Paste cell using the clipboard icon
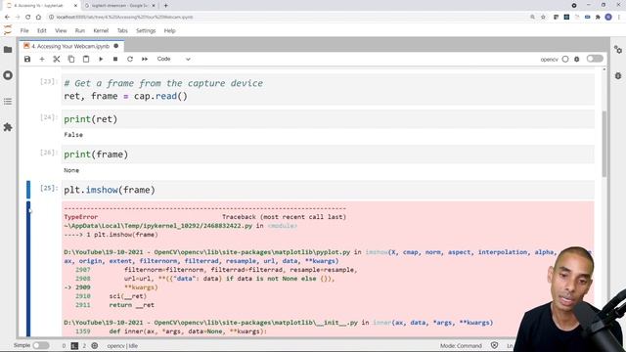The width and height of the screenshot is (626, 352). (86, 59)
